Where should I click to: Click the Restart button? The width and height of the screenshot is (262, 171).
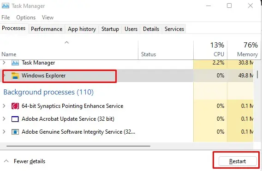[238, 161]
